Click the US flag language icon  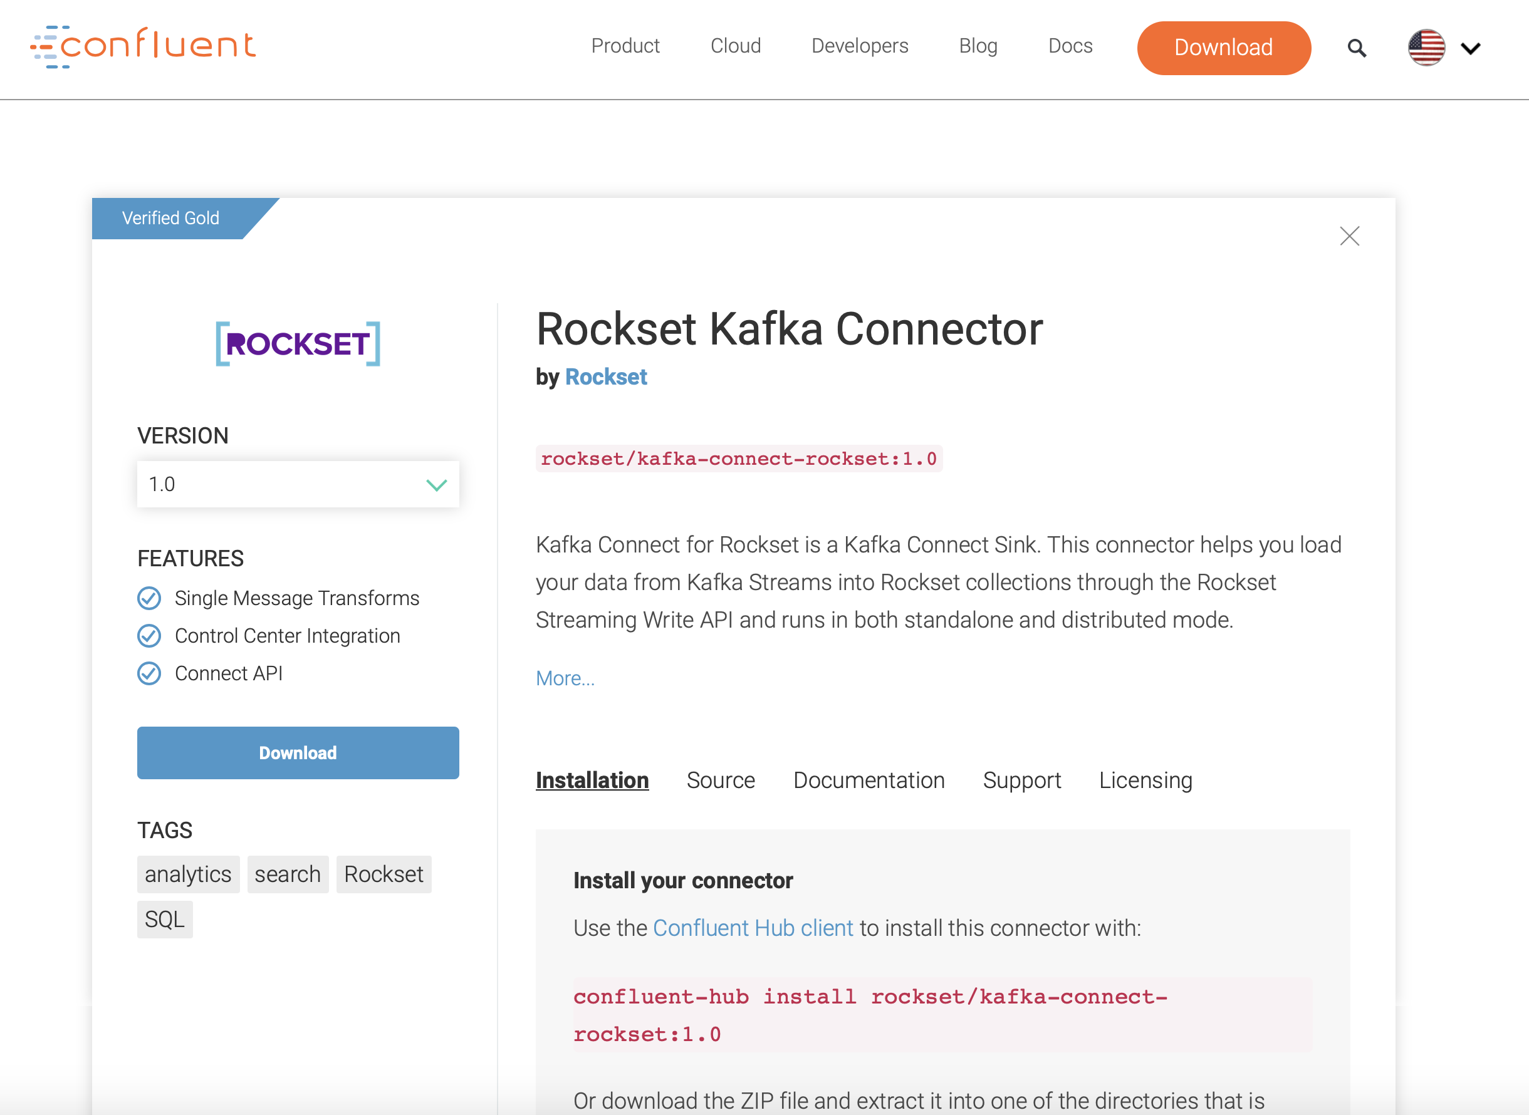pyautogui.click(x=1426, y=48)
